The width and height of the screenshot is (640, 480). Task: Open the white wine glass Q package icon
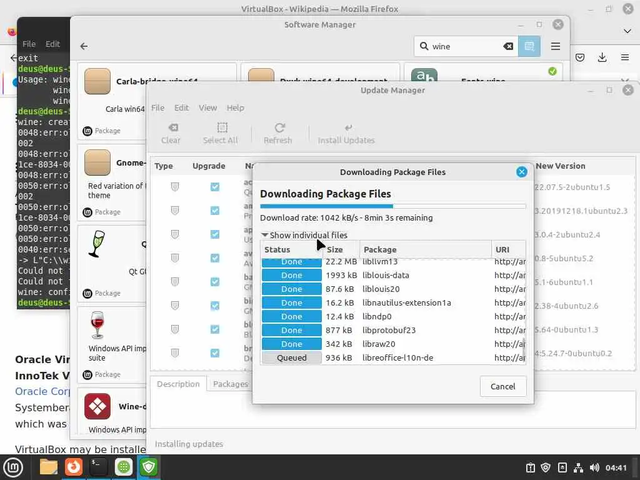coord(97,244)
